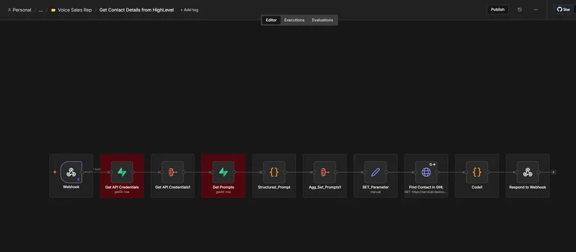The image size is (576, 252).
Task: Click the Structured_Prompt label
Action: click(274, 187)
